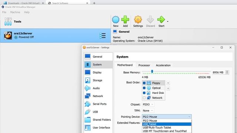Open Settings with the orange gear icon
The width and height of the screenshot is (237, 133).
138,20
